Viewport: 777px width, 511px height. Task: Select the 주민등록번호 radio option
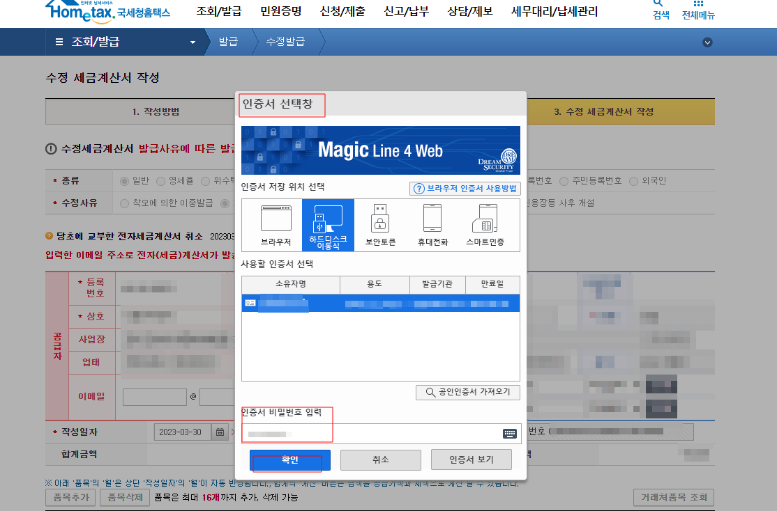[564, 181]
